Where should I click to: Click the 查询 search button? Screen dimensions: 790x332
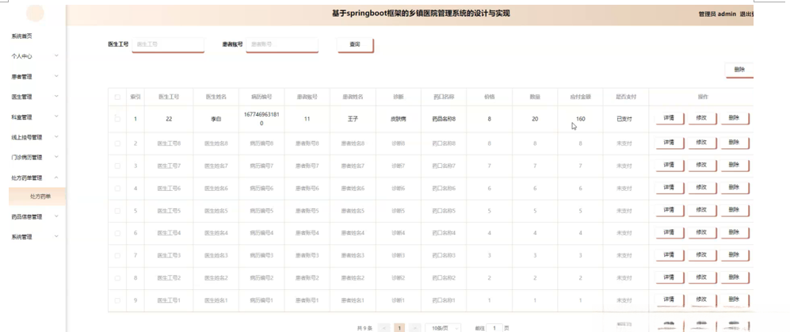355,44
